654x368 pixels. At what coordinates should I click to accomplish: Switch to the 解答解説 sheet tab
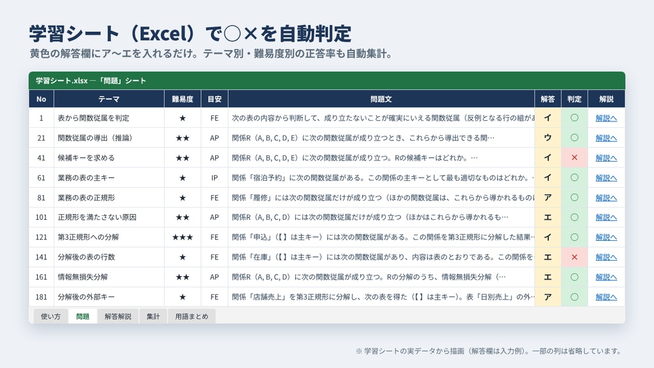coord(118,316)
